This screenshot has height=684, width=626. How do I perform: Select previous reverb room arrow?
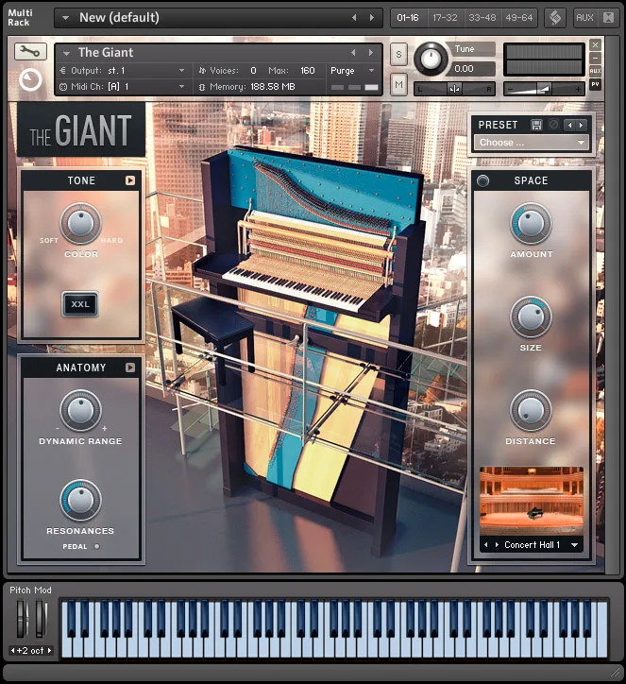point(486,544)
